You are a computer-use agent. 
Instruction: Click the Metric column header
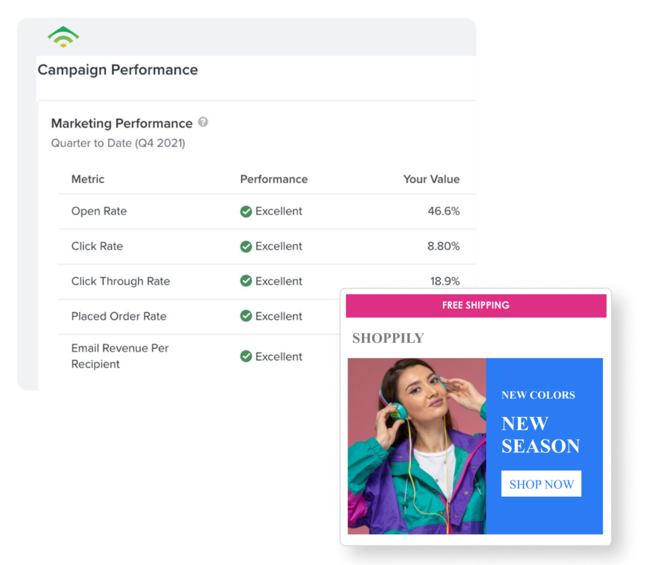pyautogui.click(x=87, y=179)
